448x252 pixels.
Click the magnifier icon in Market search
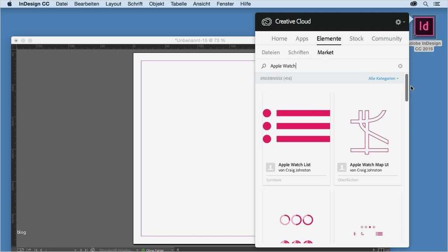pyautogui.click(x=264, y=66)
